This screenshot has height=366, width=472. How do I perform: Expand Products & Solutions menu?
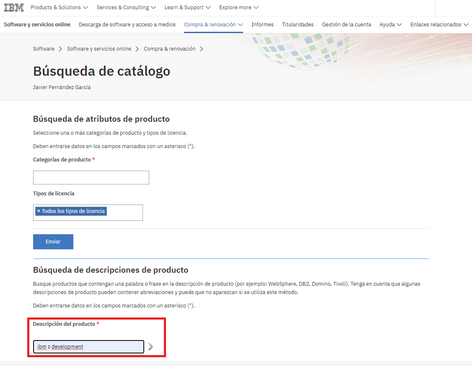pyautogui.click(x=59, y=8)
